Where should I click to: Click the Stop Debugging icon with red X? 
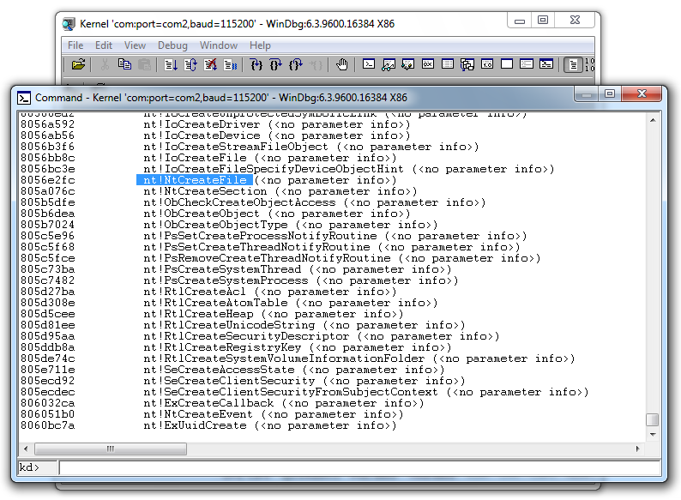click(211, 65)
